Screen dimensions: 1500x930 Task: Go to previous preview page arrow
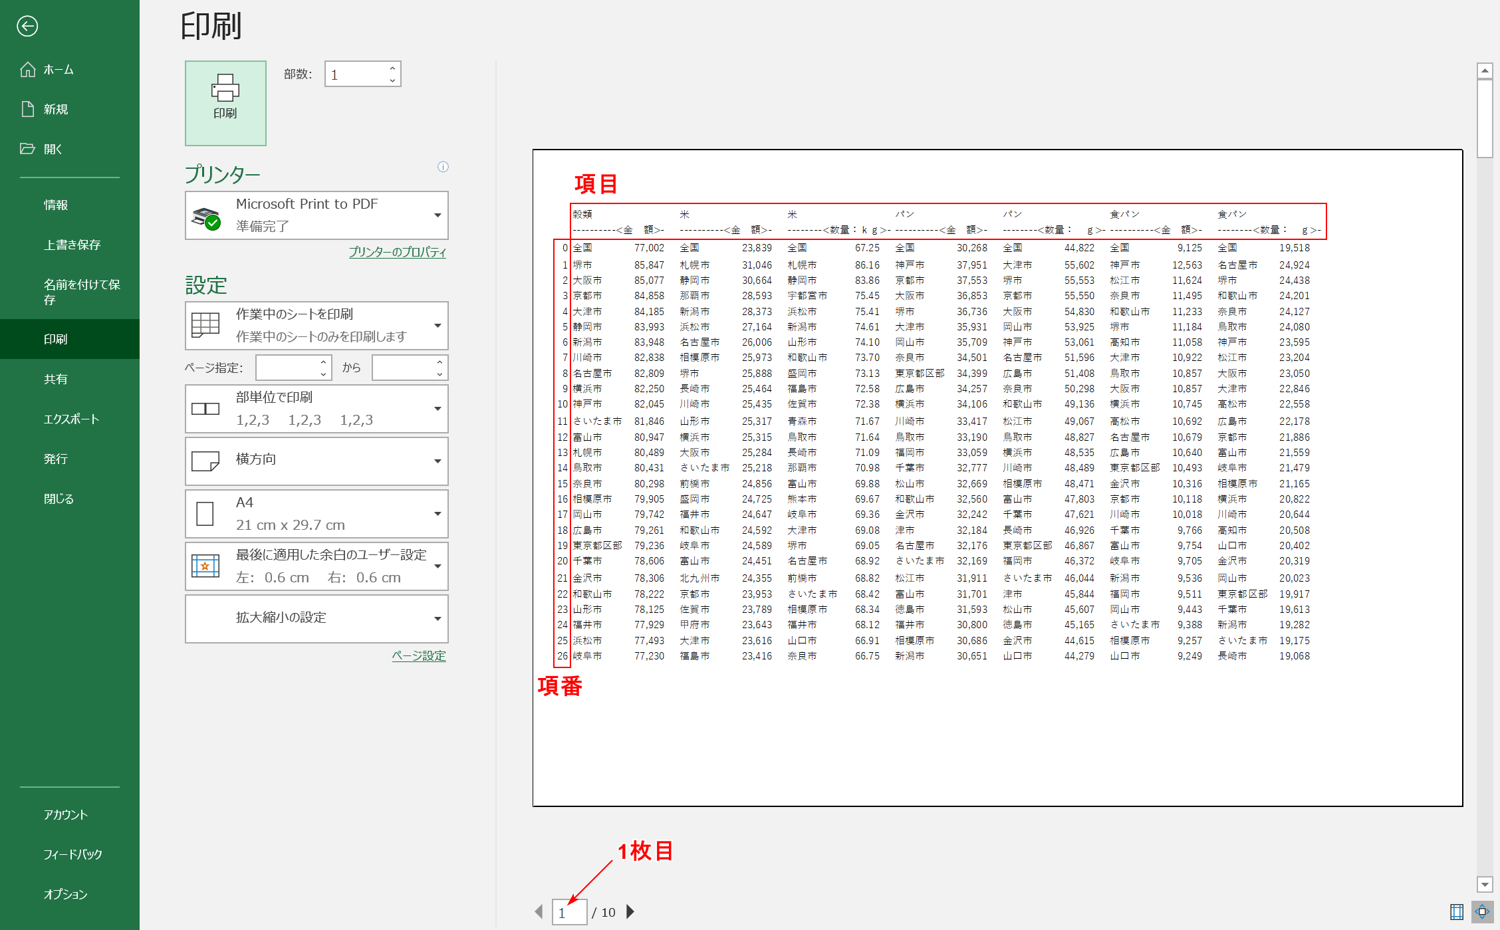(539, 912)
